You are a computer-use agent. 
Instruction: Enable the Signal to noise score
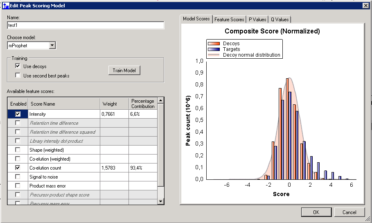pos(18,177)
